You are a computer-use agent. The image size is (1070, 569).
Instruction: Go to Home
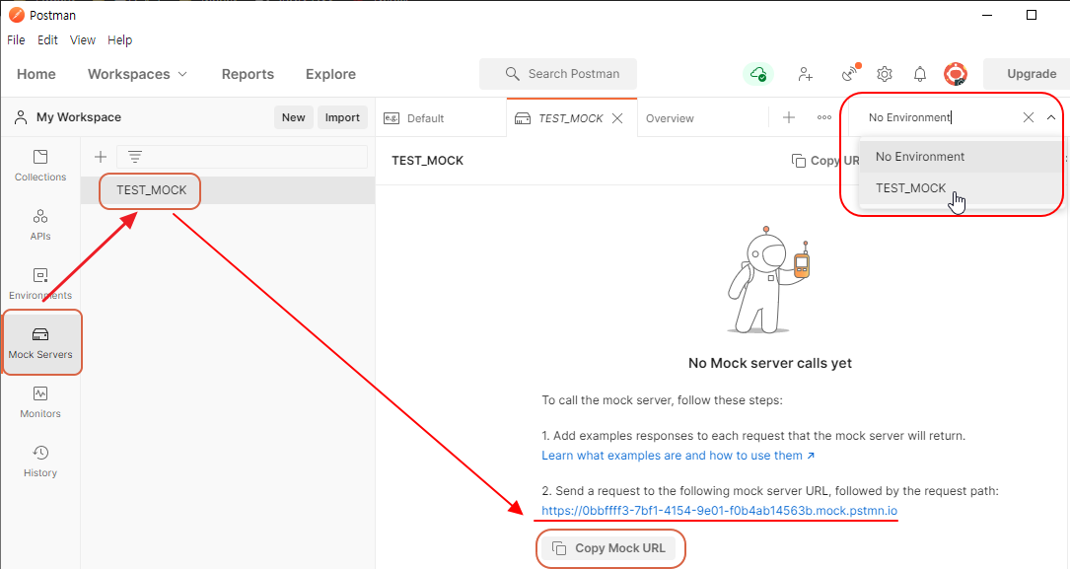[x=36, y=74]
